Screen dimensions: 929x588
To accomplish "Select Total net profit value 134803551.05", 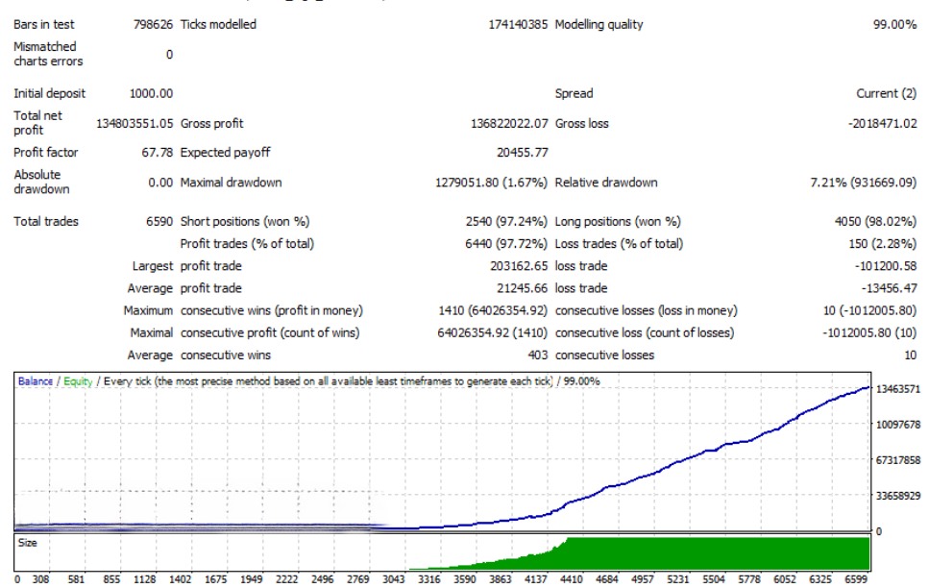I will 134,123.
